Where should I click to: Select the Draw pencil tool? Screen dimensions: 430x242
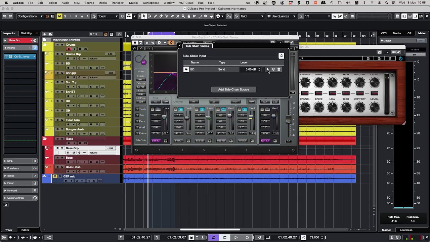[155, 16]
